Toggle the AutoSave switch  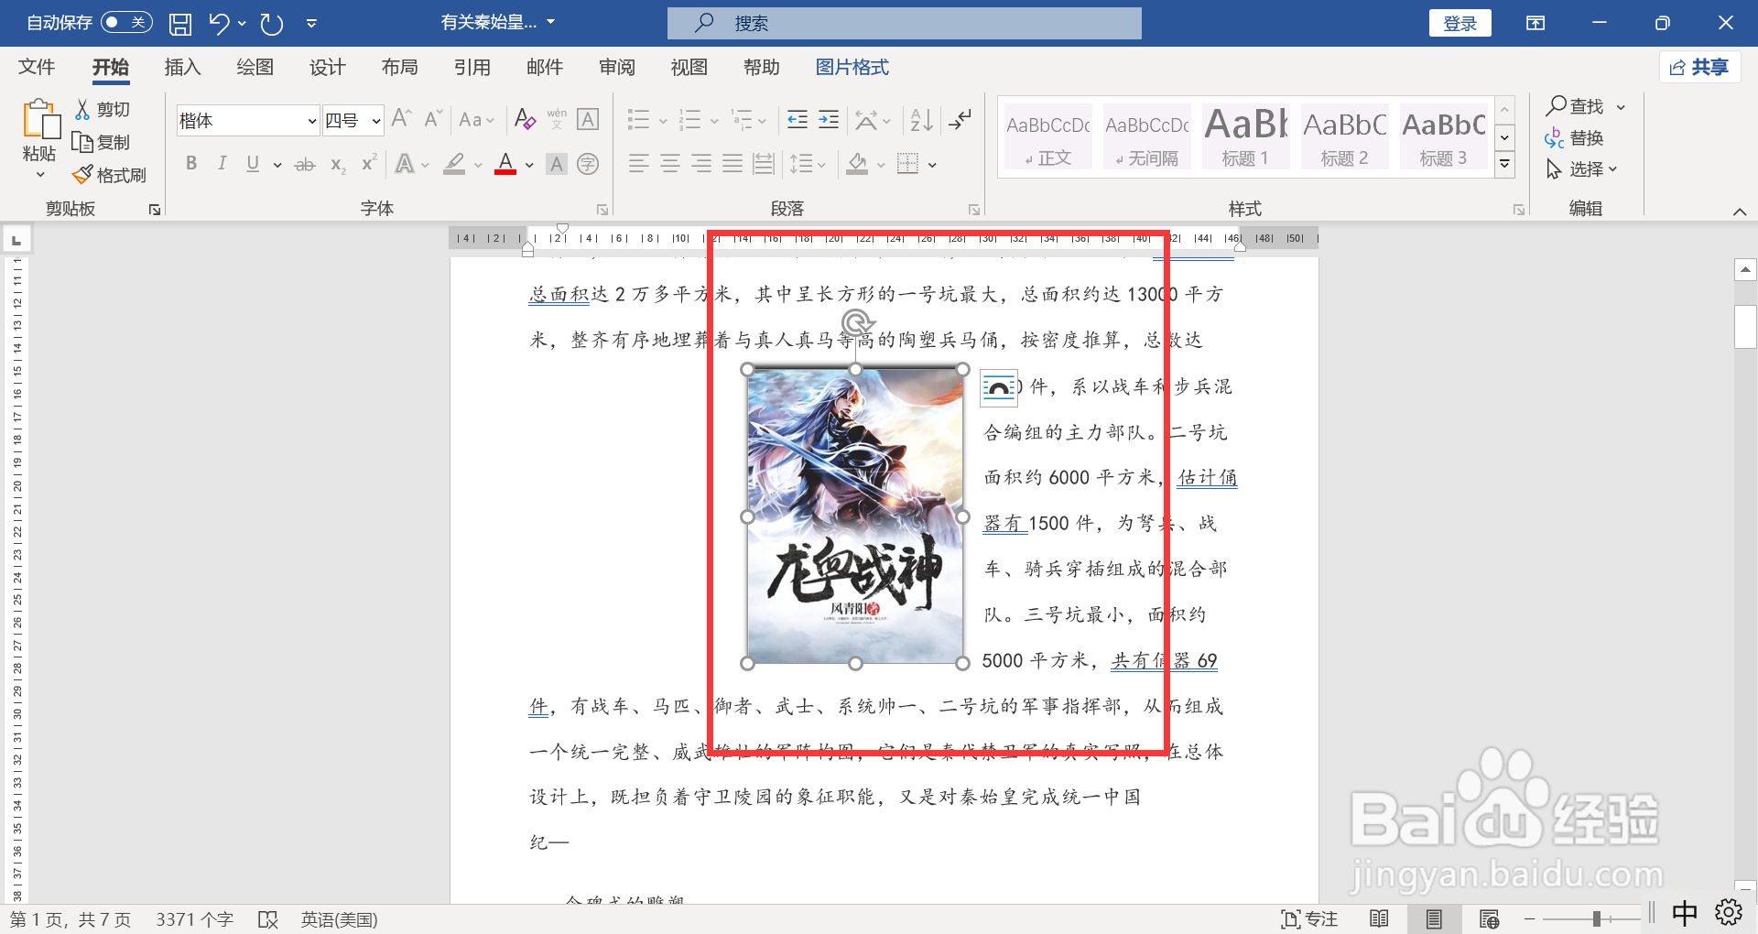tap(126, 22)
